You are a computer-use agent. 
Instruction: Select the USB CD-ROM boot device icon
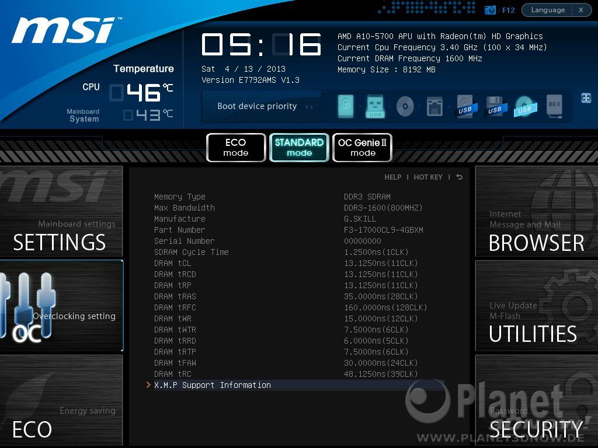(525, 106)
